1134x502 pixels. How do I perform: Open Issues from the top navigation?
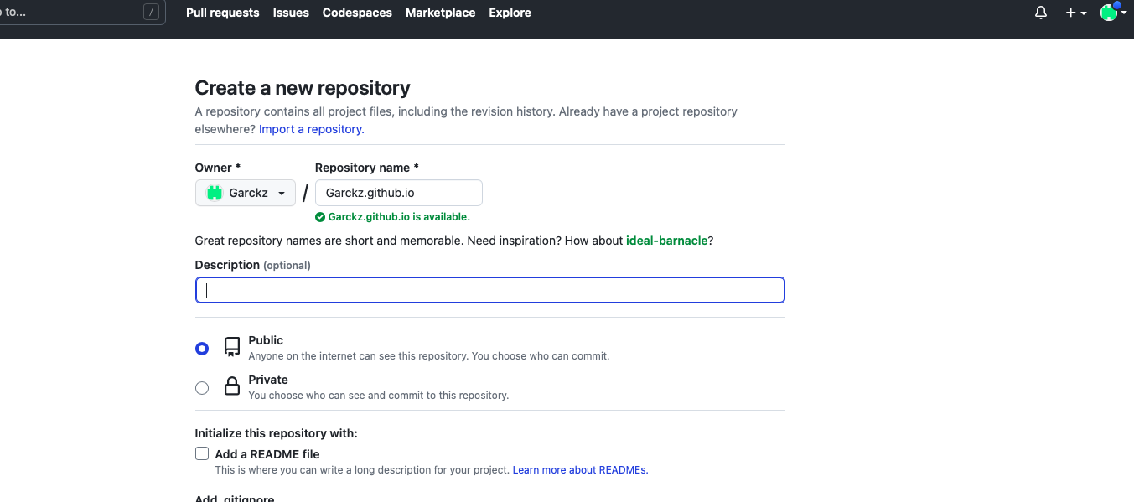pyautogui.click(x=291, y=13)
